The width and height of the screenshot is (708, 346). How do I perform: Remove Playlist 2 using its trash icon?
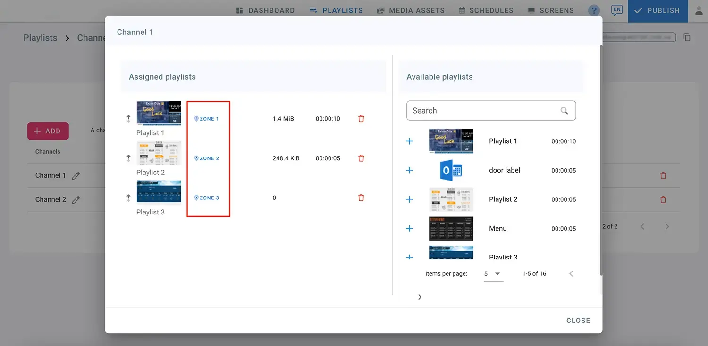[361, 158]
